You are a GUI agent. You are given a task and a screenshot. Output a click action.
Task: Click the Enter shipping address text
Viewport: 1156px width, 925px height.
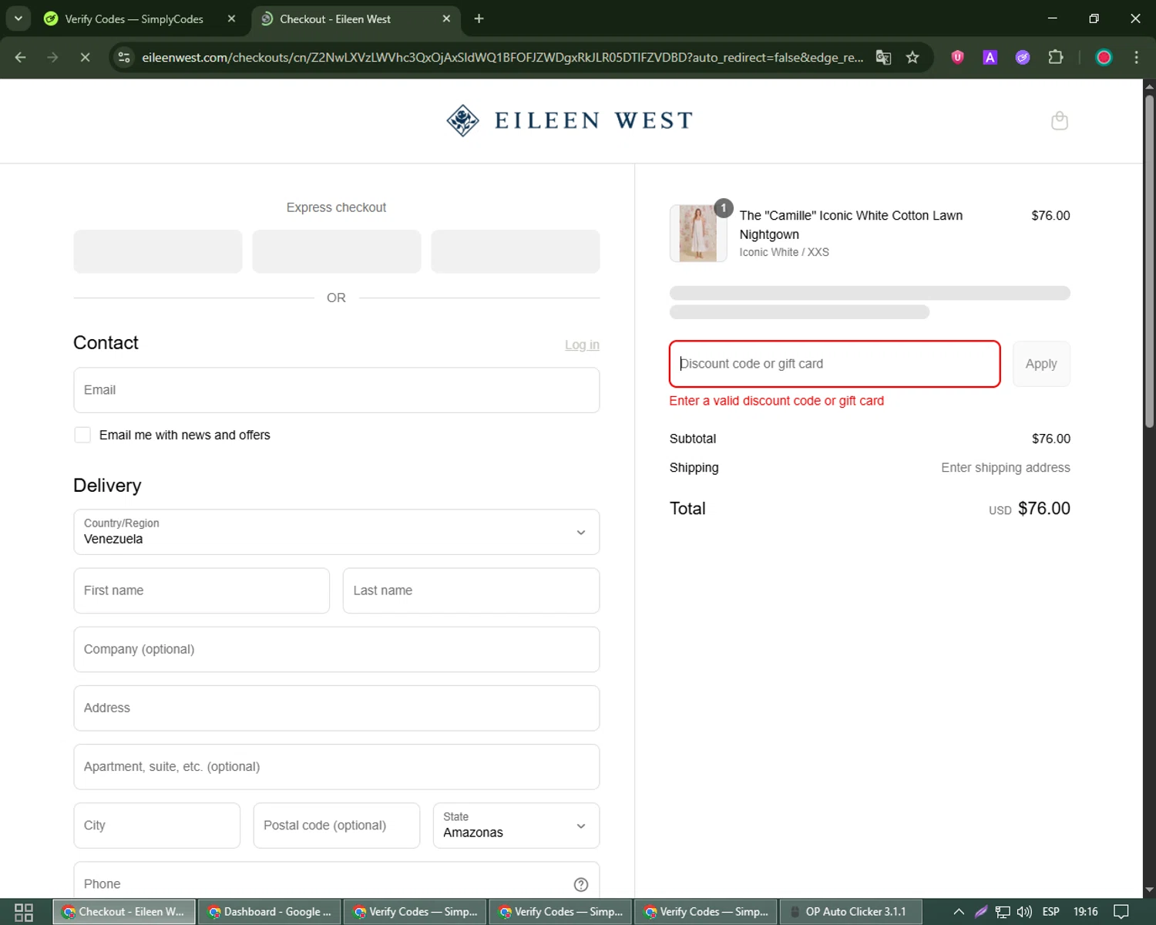(x=1005, y=468)
